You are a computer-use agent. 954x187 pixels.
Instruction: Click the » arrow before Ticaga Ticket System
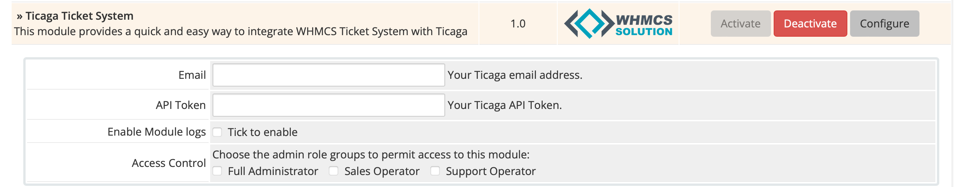click(19, 16)
